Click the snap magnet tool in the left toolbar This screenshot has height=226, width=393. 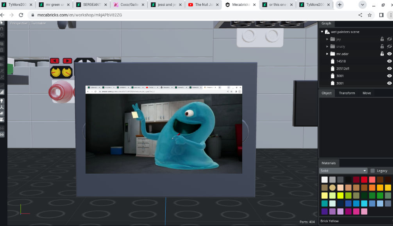click(2, 29)
